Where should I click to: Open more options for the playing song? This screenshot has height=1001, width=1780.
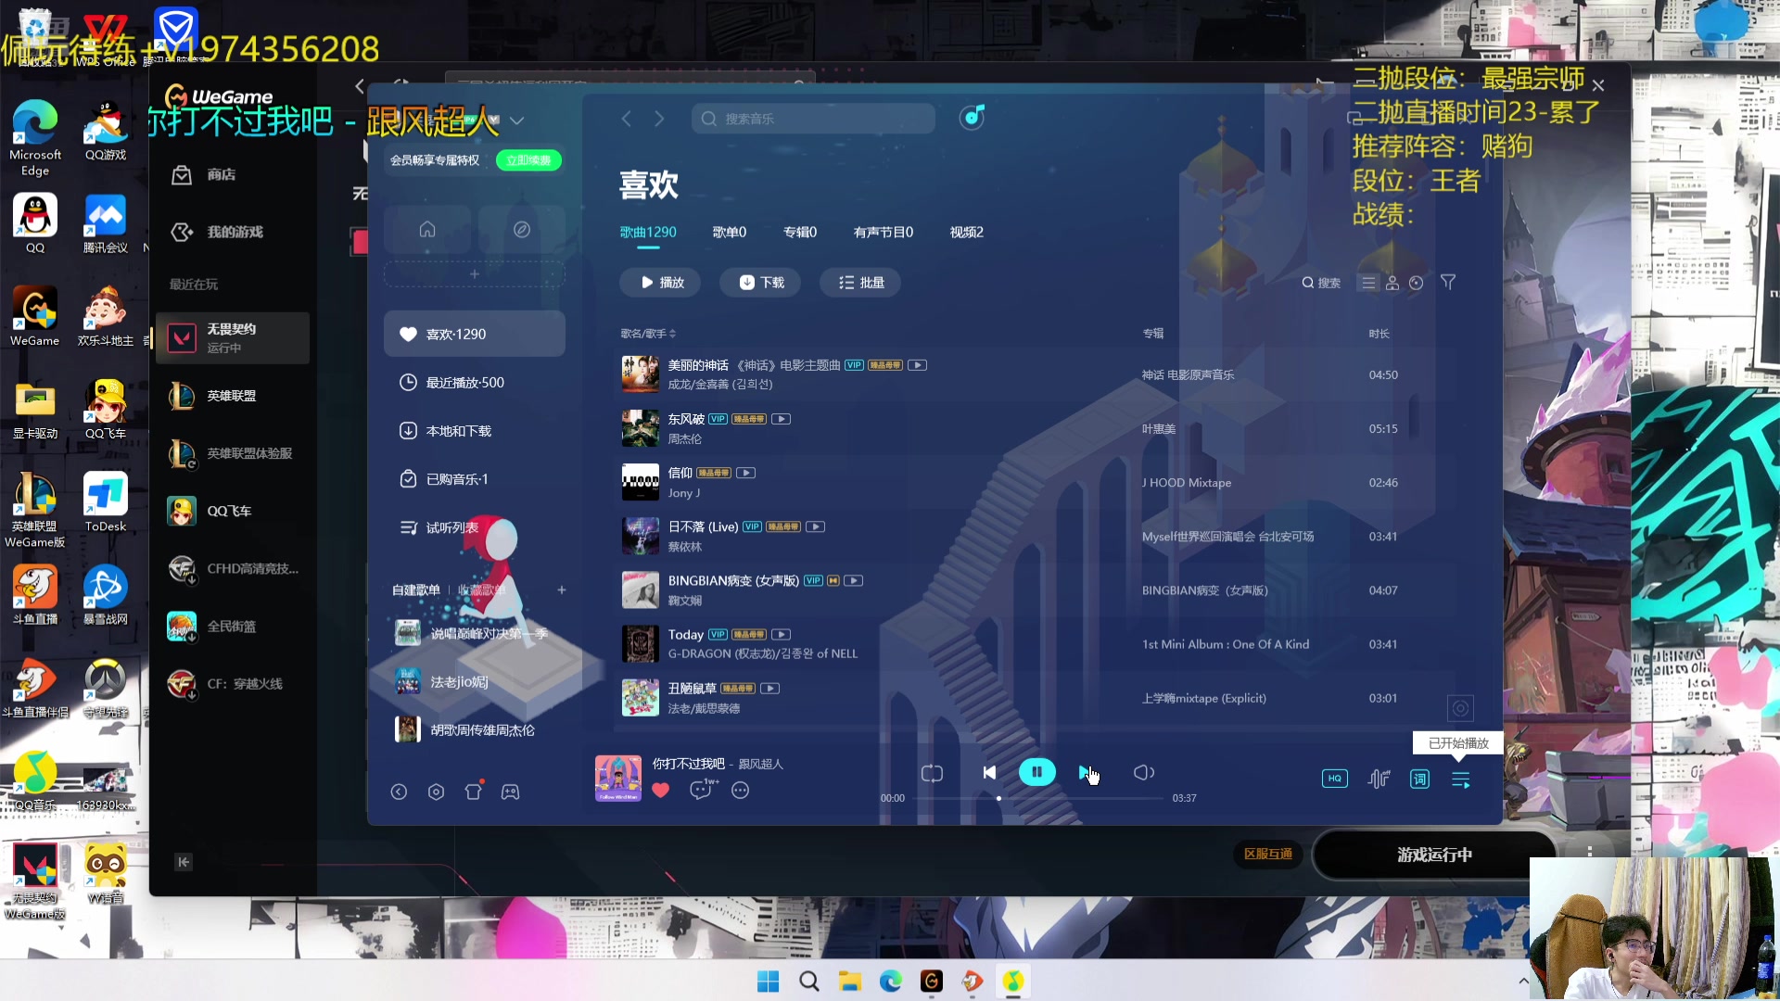coord(740,791)
